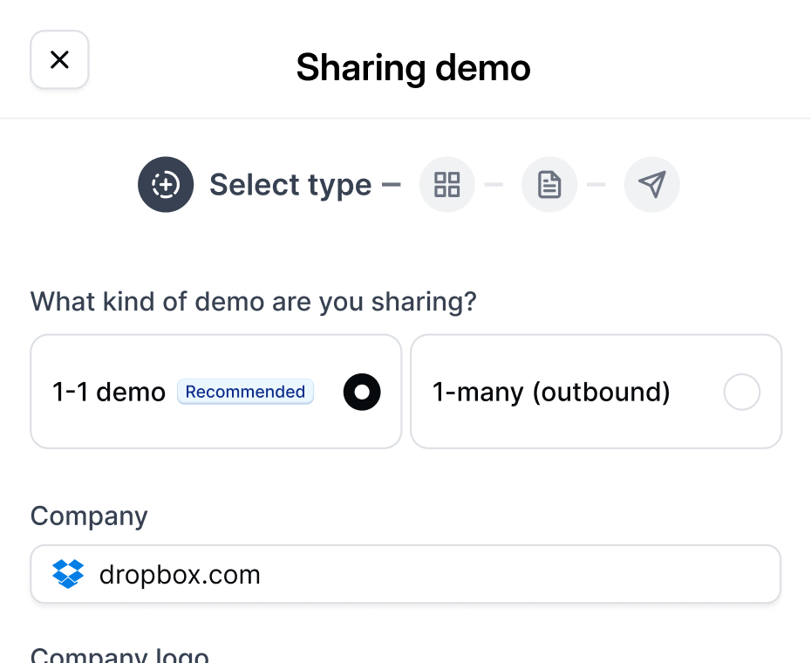The width and height of the screenshot is (811, 663).
Task: Click the Company logo section label
Action: (119, 654)
